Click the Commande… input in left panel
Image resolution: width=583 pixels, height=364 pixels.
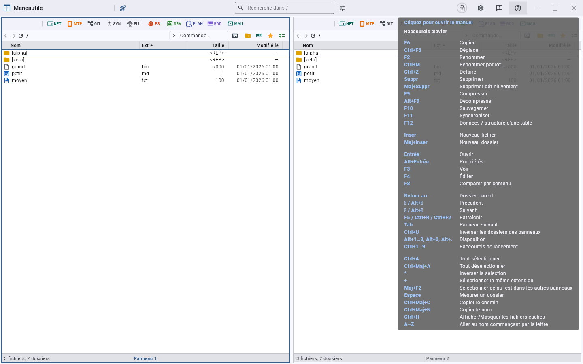(199, 36)
